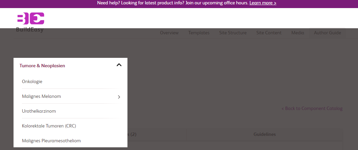
Task: Open the Author Guide tab
Action: [327, 33]
